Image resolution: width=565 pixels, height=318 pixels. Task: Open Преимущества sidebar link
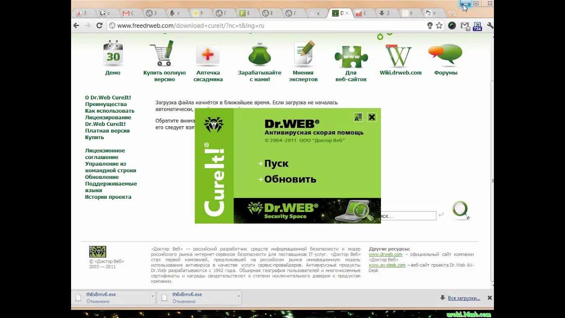click(x=106, y=104)
